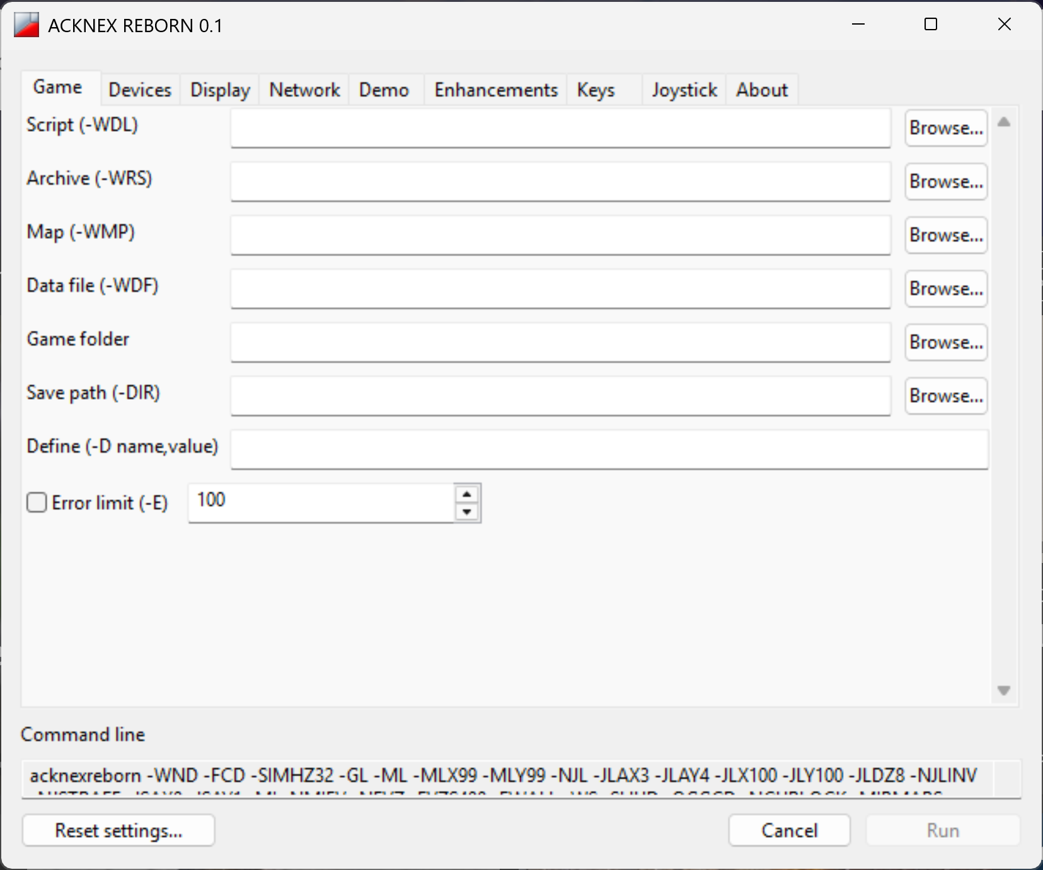This screenshot has height=870, width=1043.
Task: Open the Joystick tab
Action: (x=684, y=90)
